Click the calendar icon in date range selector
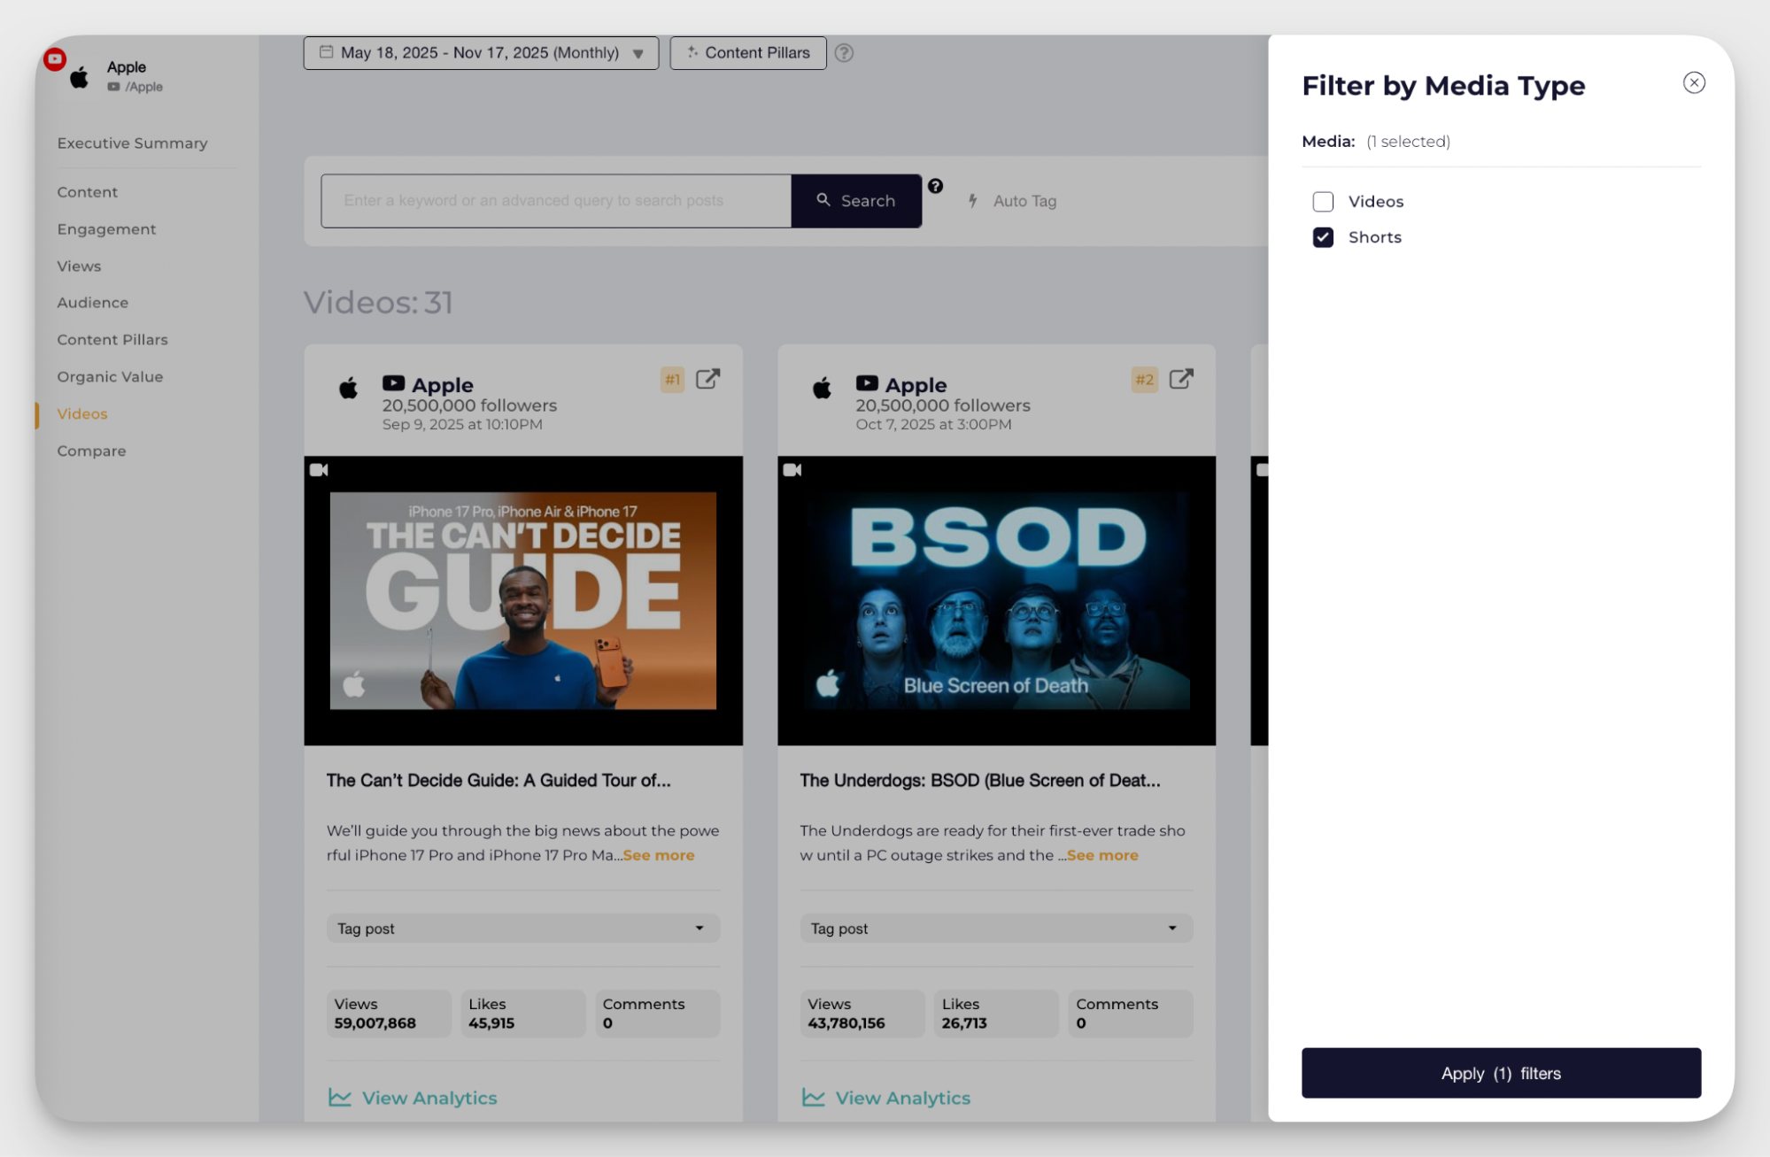1770x1157 pixels. [x=325, y=52]
